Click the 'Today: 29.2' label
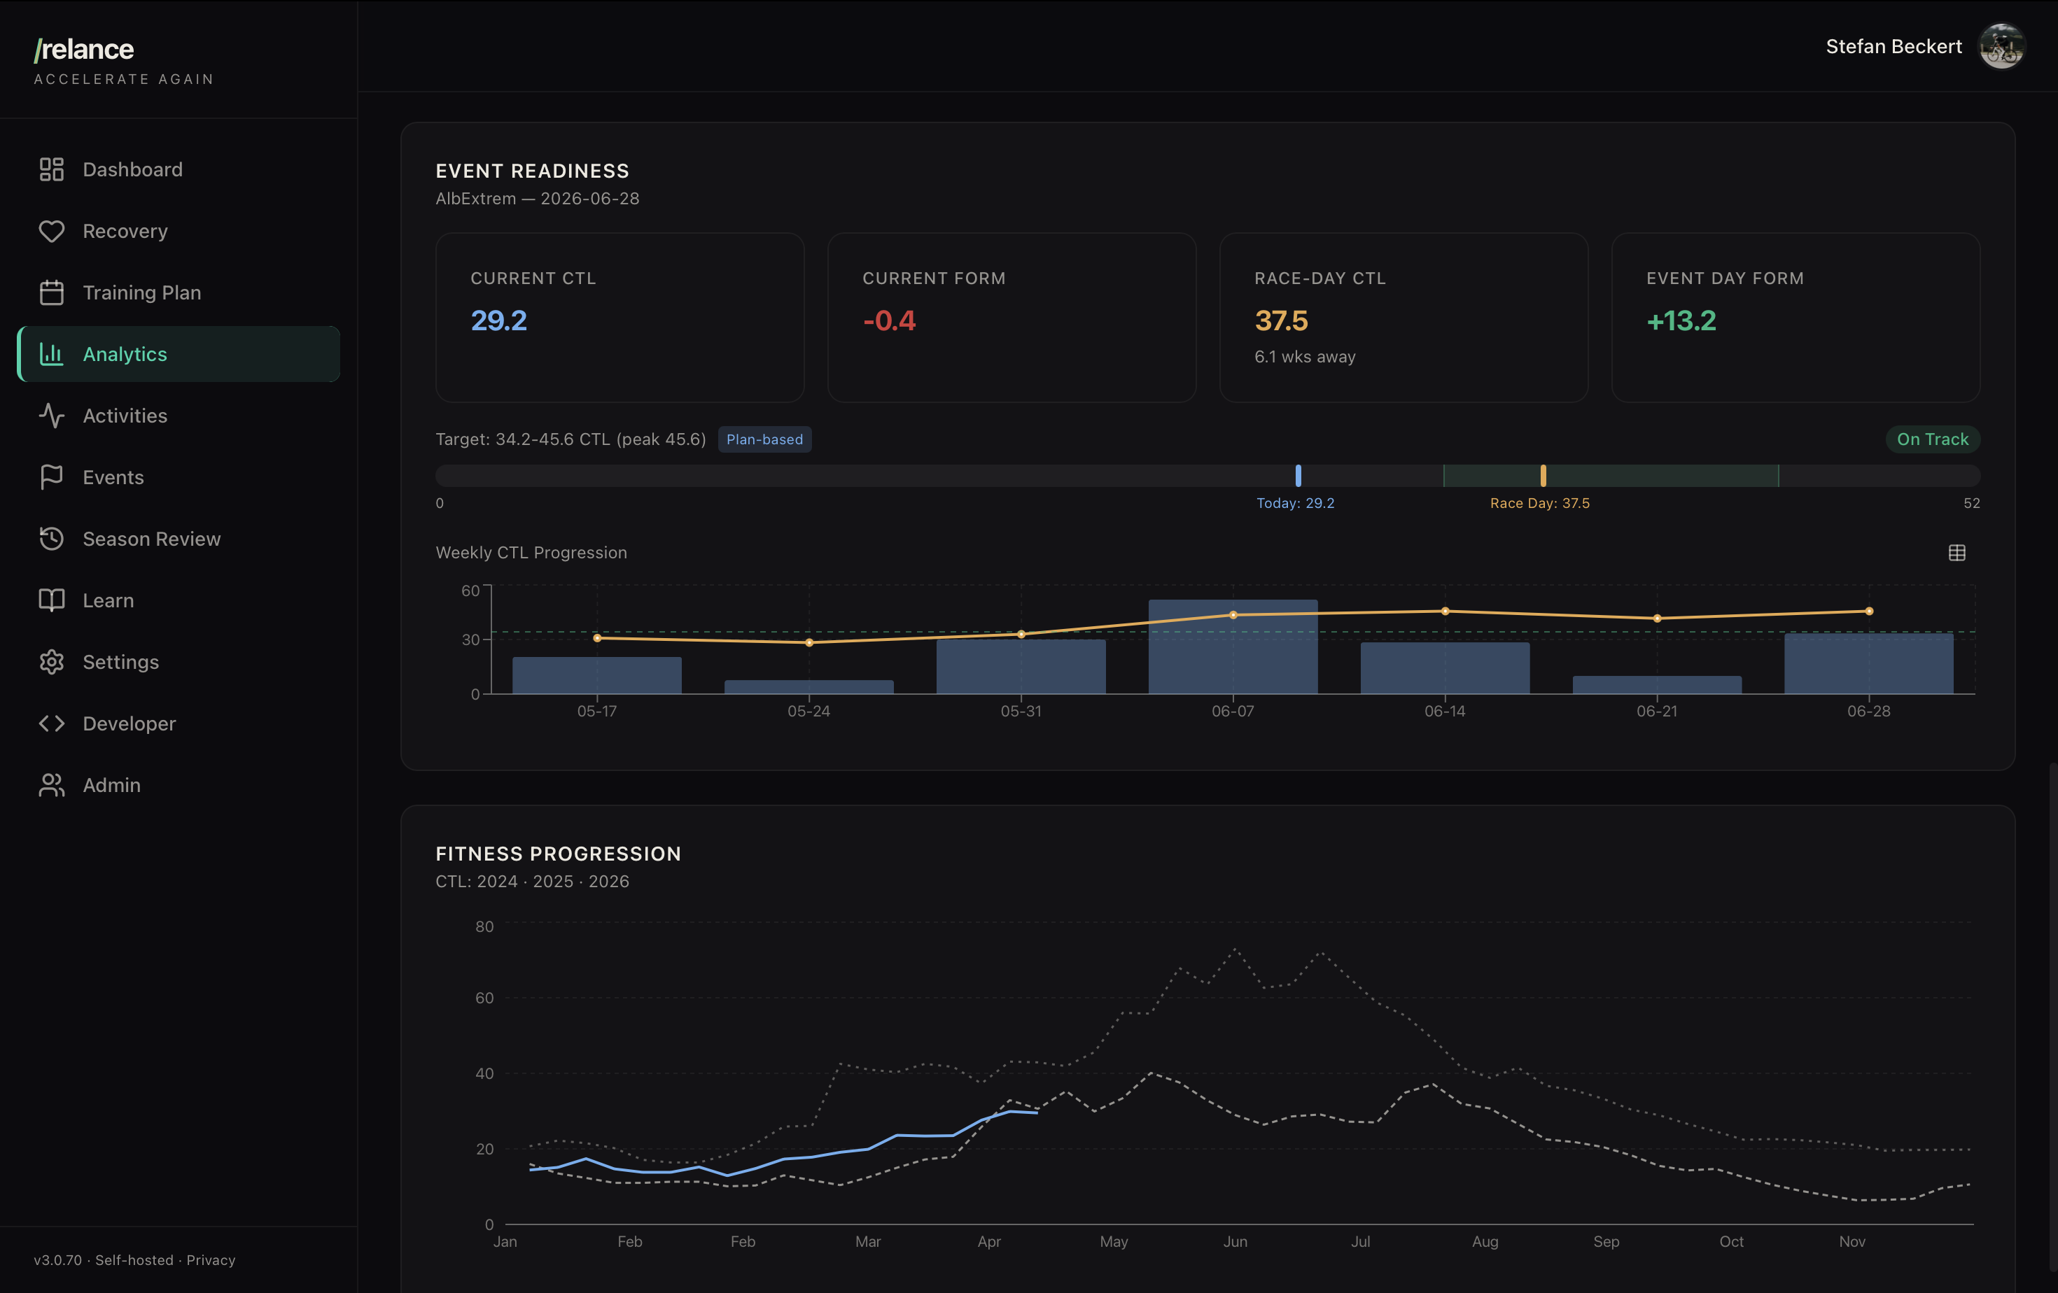 click(x=1295, y=503)
